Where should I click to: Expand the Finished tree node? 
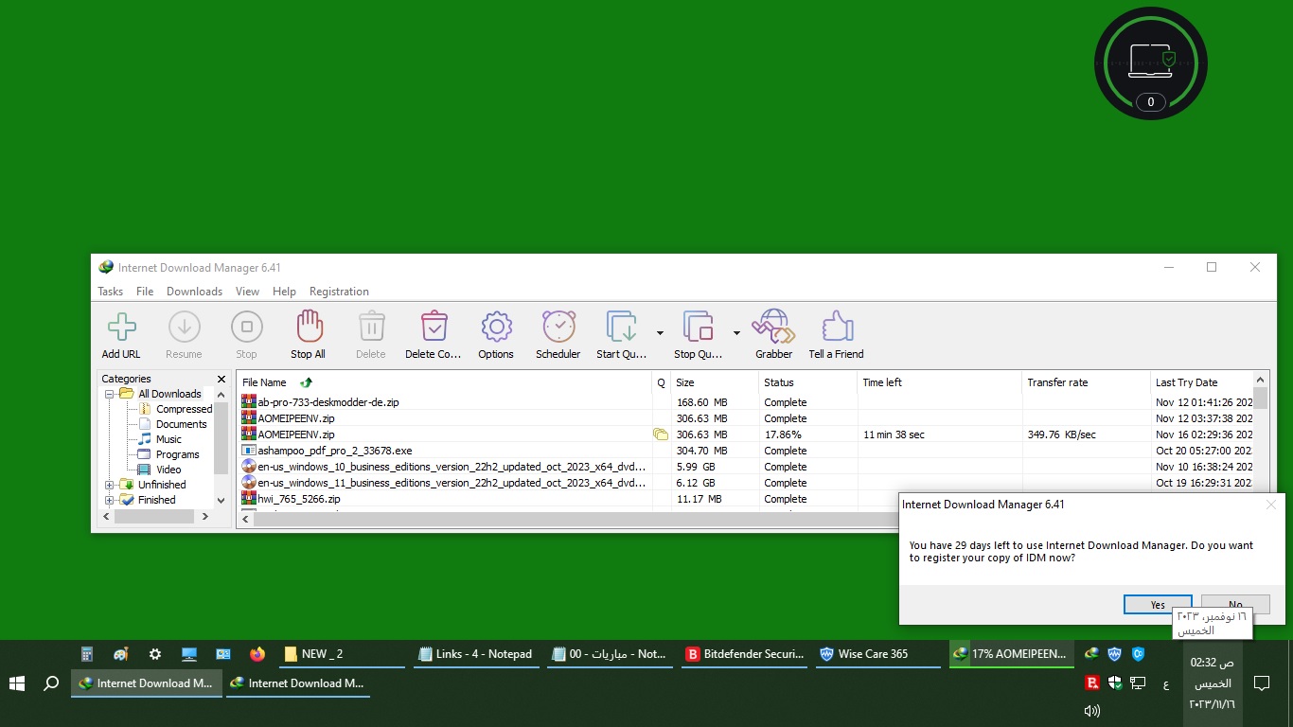point(109,500)
